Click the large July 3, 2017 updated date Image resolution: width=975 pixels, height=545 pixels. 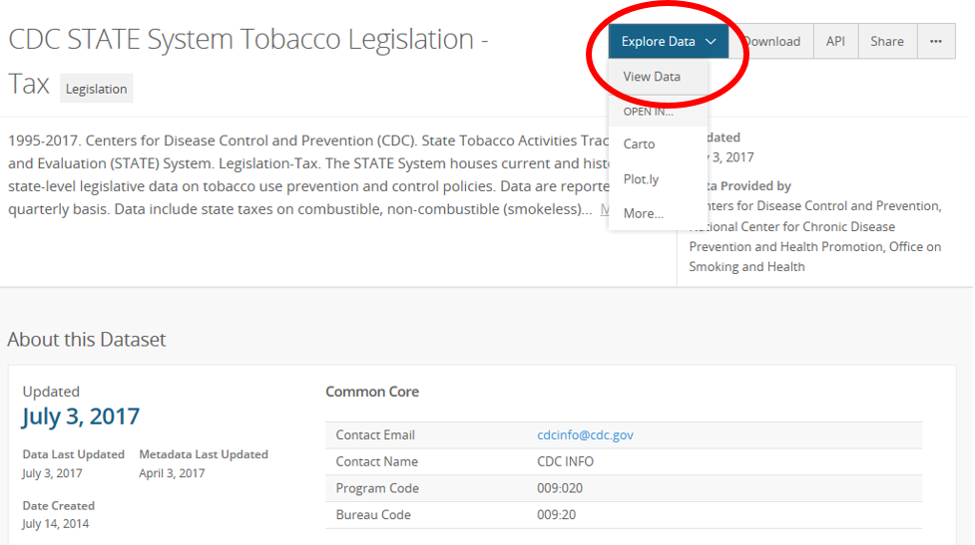point(81,415)
